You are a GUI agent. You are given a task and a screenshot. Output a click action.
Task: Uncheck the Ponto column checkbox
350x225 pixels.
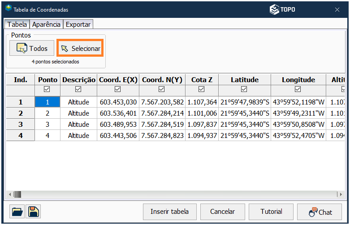48,90
